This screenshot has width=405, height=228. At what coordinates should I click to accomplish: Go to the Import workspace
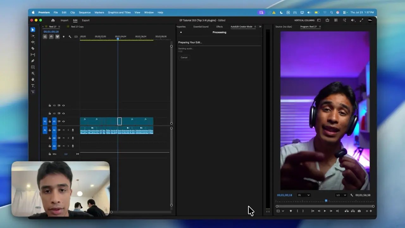(x=65, y=20)
